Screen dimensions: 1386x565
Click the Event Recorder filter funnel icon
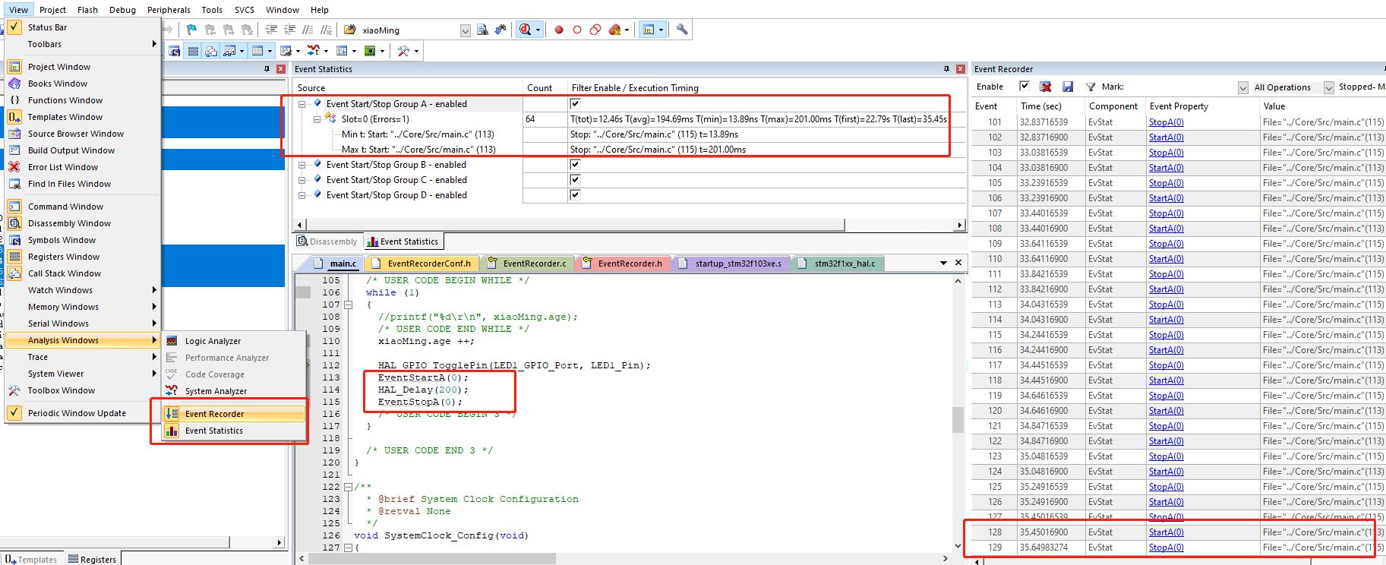pos(1091,87)
